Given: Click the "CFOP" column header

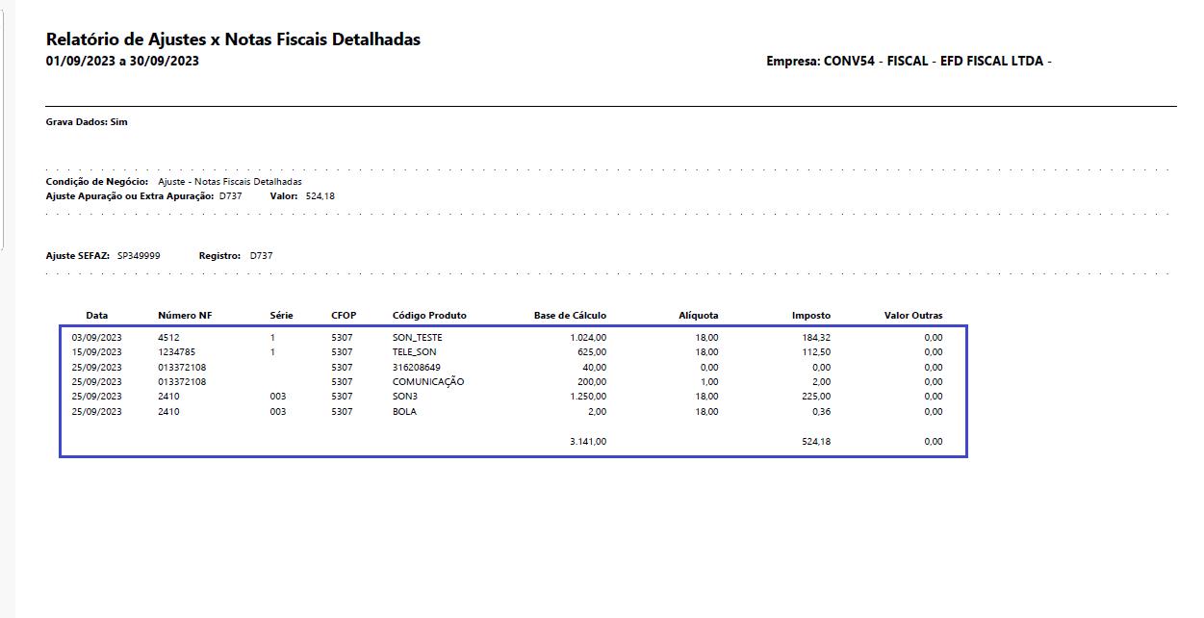Looking at the screenshot, I should (x=344, y=315).
